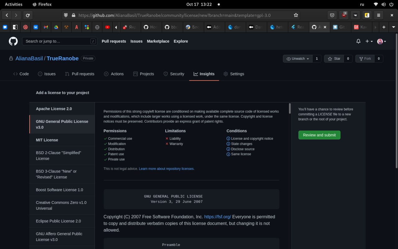This screenshot has width=398, height=249.
Task: Select GNU Affero General Public License v3.0
Action: [62, 237]
